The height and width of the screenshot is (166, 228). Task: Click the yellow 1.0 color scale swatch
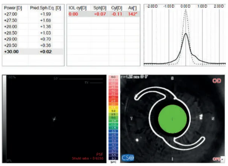point(113,111)
